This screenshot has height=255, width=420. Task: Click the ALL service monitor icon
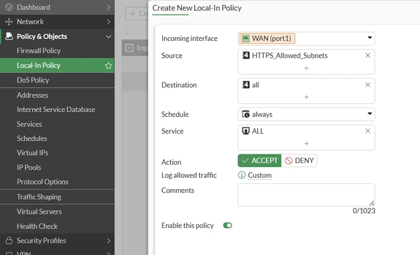pos(246,131)
